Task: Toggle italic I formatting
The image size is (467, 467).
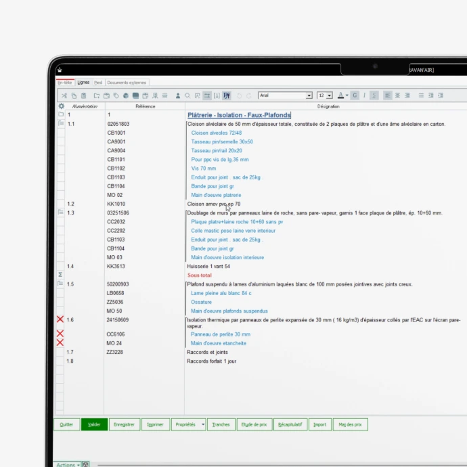Action: [364, 95]
